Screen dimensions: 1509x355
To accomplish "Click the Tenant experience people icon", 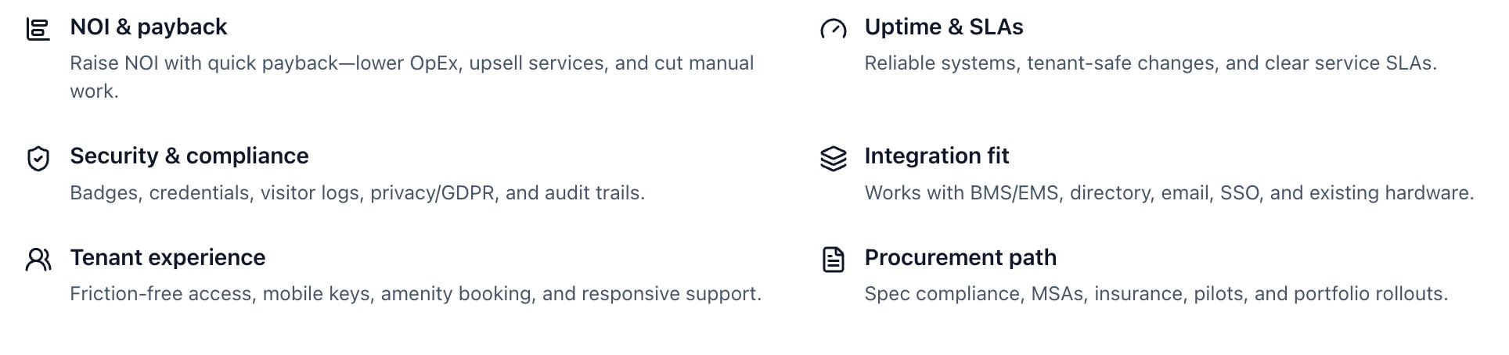I will (x=38, y=260).
